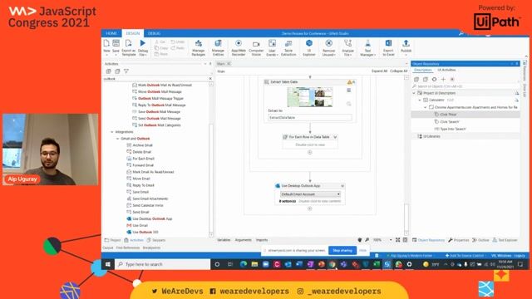Image resolution: width=532 pixels, height=299 pixels.
Task: Click Export as Template icon
Action: pyautogui.click(x=128, y=43)
